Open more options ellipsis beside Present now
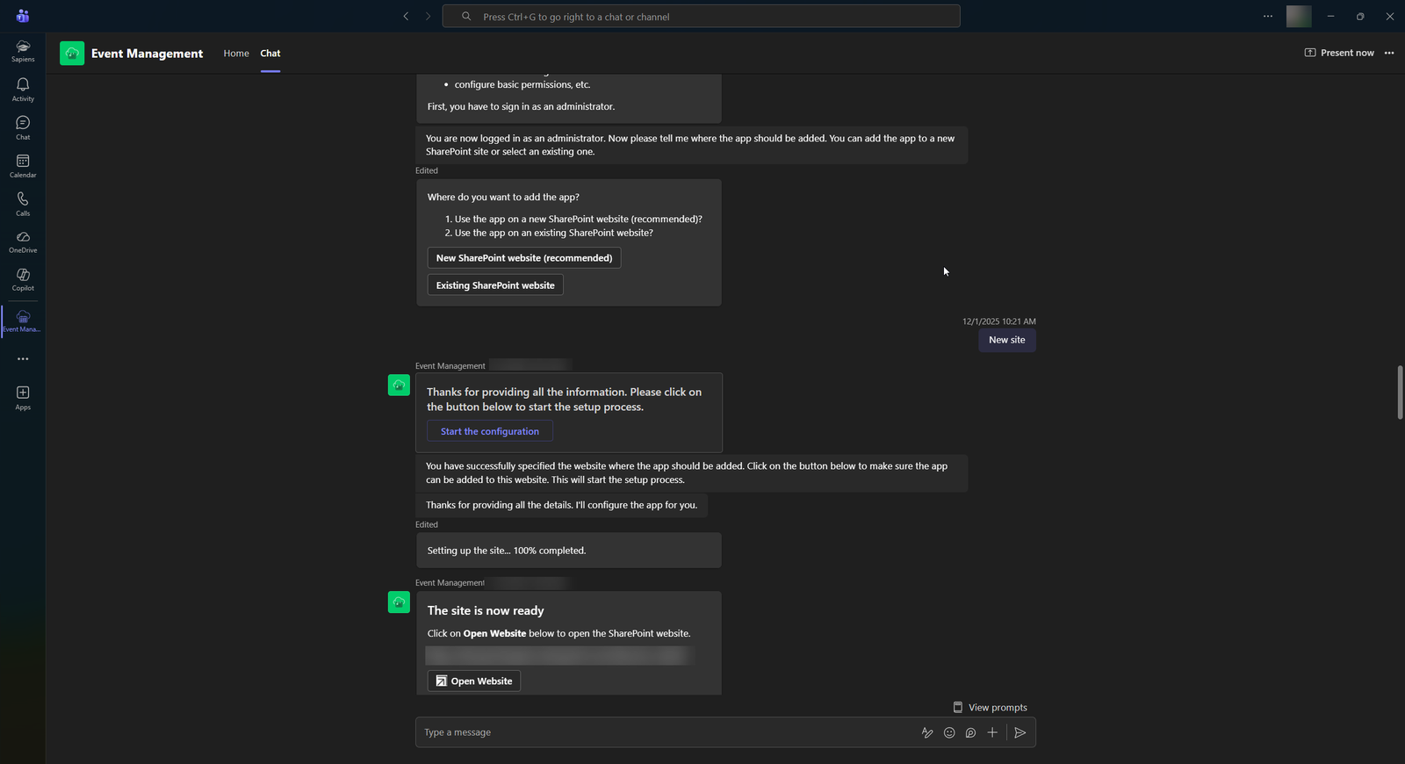The height and width of the screenshot is (764, 1405). (x=1389, y=53)
